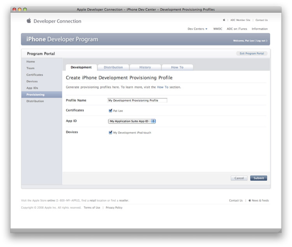Select Provisioning in the sidebar

[x=41, y=95]
